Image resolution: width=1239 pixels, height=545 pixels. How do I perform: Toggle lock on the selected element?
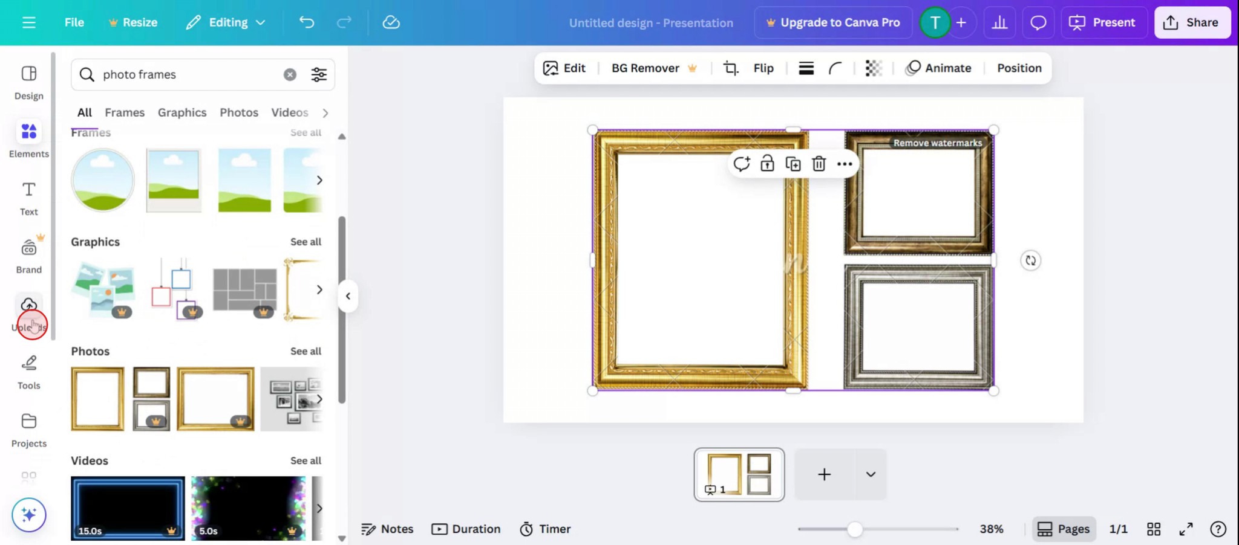coord(767,163)
